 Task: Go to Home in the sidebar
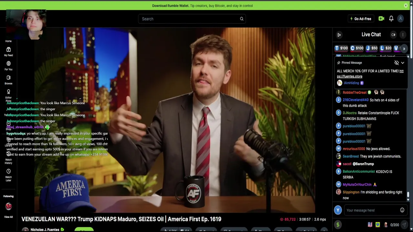8,41
